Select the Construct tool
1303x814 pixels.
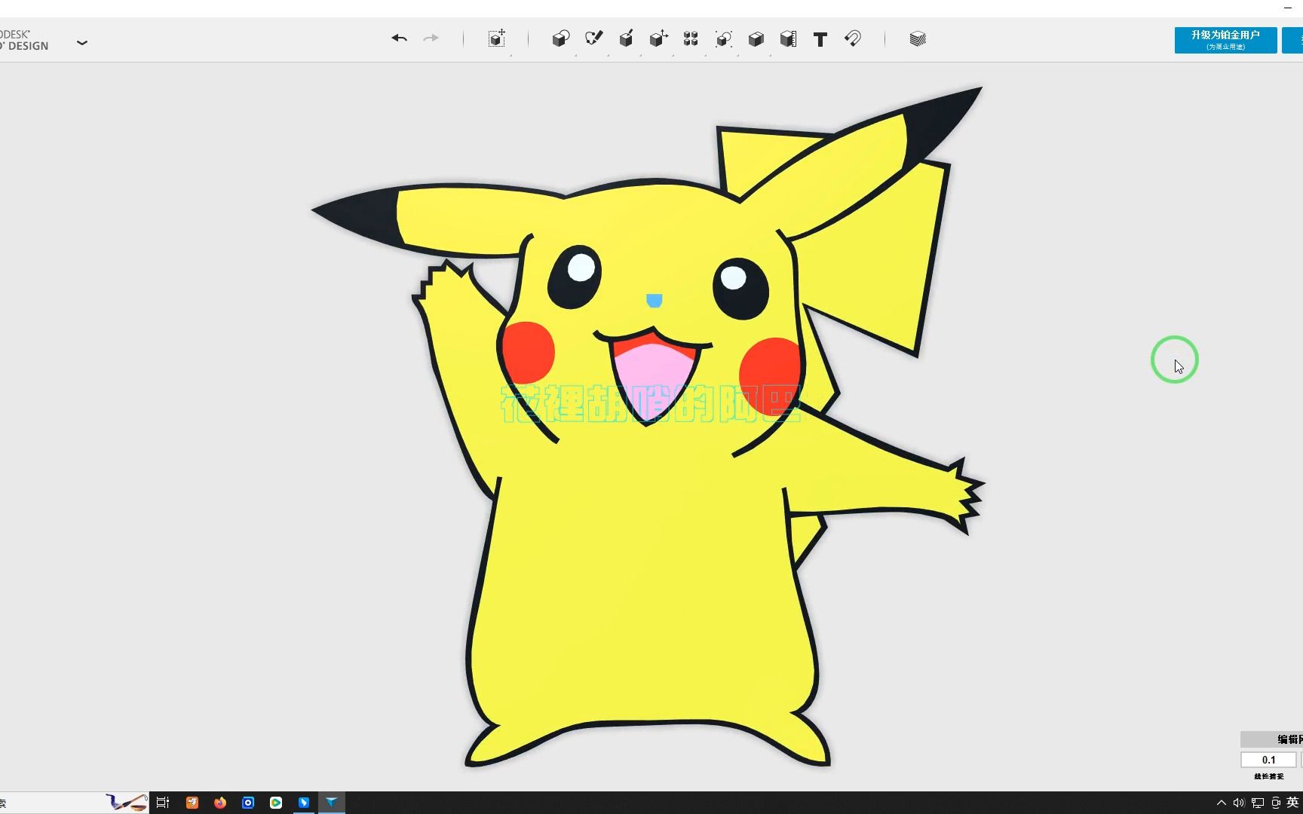[x=626, y=39]
